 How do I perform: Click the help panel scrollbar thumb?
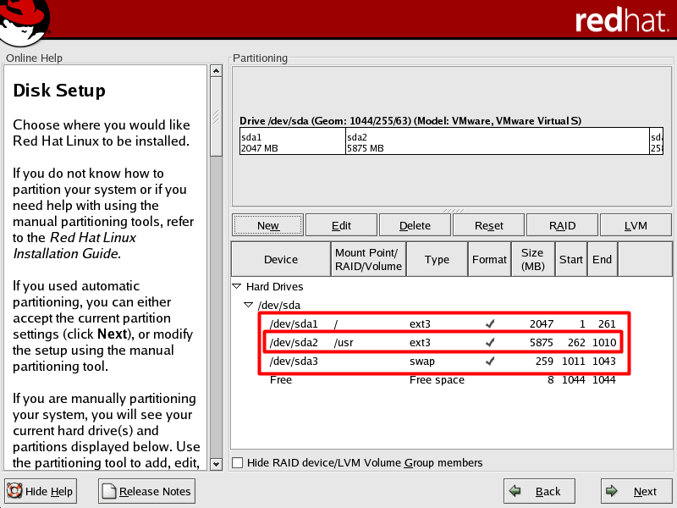click(216, 117)
